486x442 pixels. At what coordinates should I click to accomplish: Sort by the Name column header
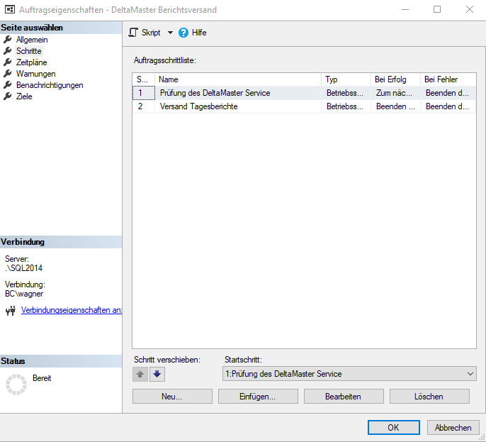238,79
